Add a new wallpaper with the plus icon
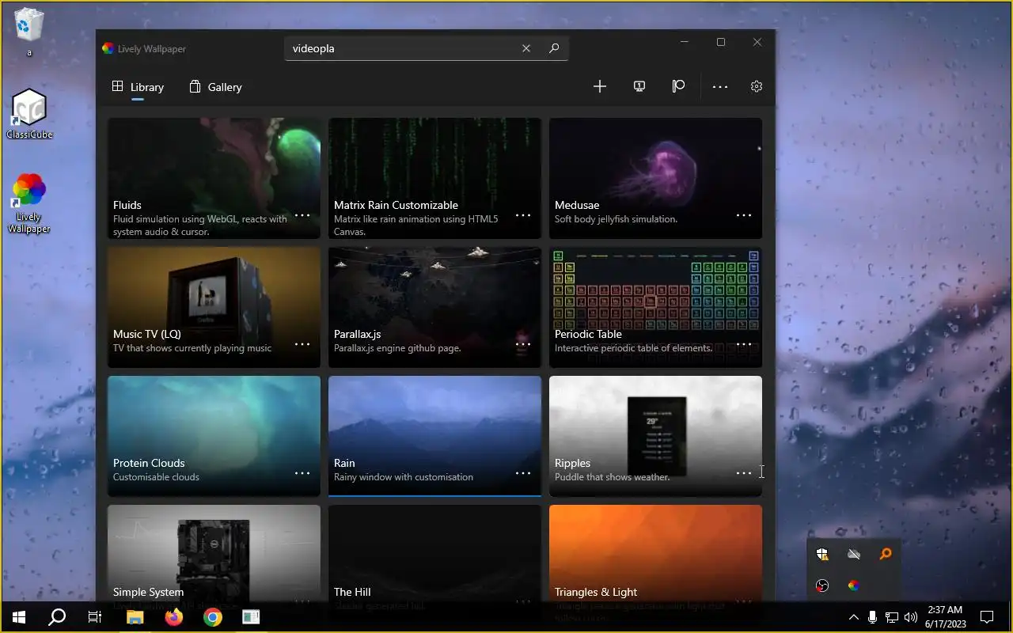 point(600,86)
